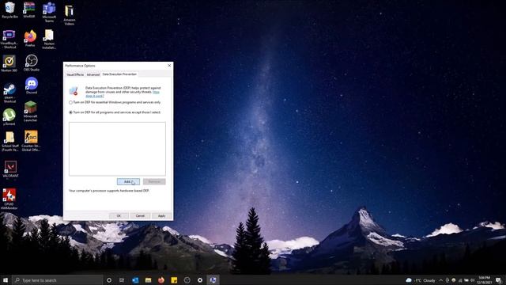Switch to the Data Execution Prevention tab
This screenshot has height=285, width=506.
[119, 74]
